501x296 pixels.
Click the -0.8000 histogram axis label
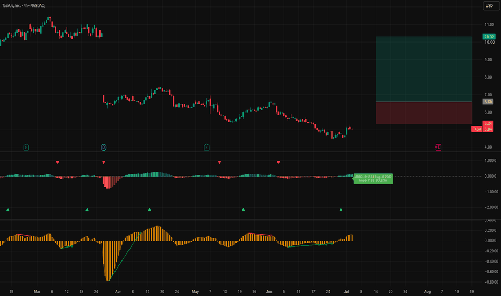click(490, 282)
